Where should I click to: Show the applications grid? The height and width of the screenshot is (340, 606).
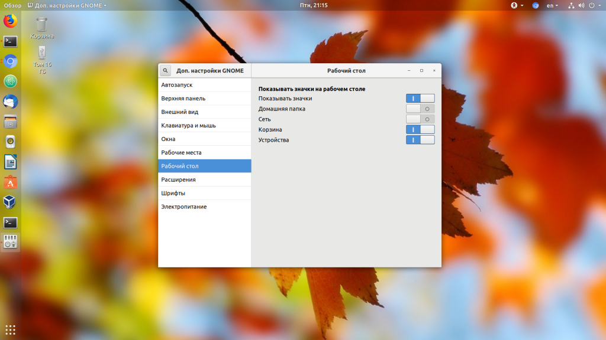point(10,329)
